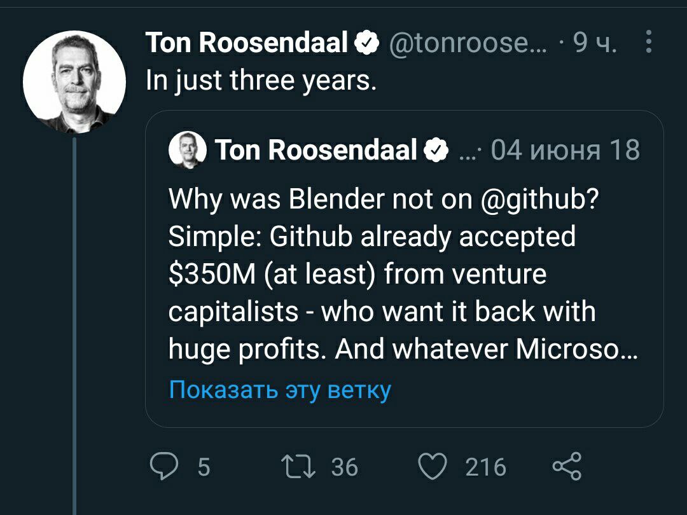Screen dimensions: 687x515
Task: Open the reply speech bubble icon
Action: 164,467
